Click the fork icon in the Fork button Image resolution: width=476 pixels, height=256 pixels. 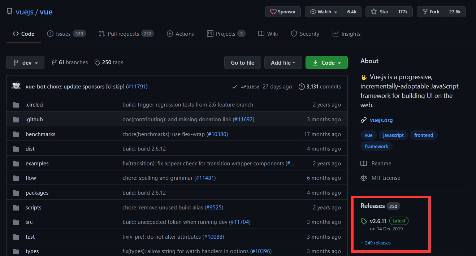pos(425,12)
